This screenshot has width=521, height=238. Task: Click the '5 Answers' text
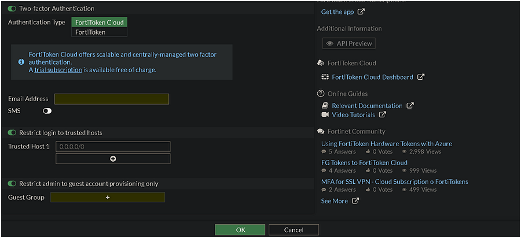tap(342, 151)
